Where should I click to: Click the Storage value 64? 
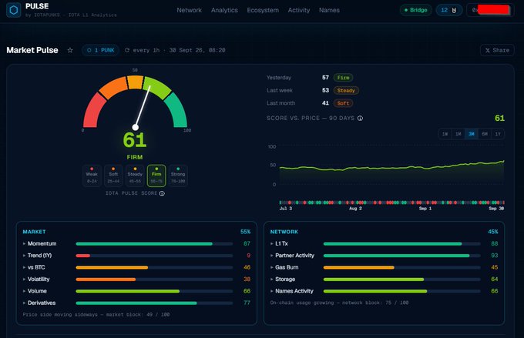point(495,279)
